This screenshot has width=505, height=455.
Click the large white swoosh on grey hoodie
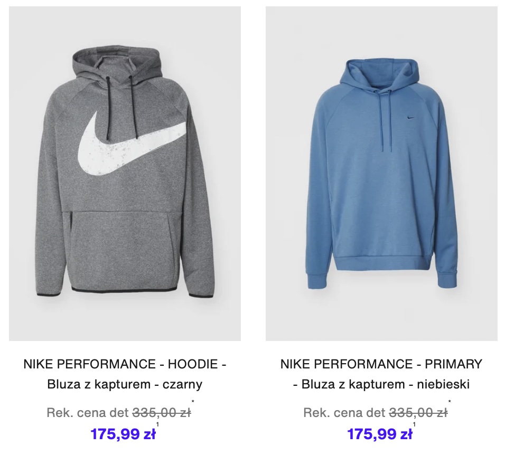click(x=133, y=144)
